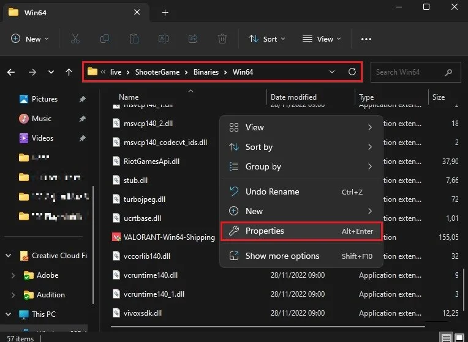The width and height of the screenshot is (468, 342).
Task: Unpin Music using its pin icon
Action: [x=82, y=119]
